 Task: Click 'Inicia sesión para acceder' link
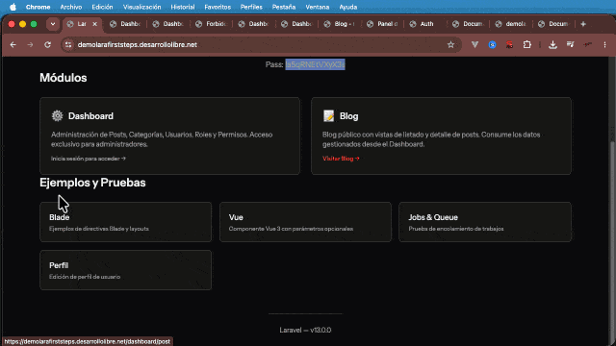click(x=89, y=159)
